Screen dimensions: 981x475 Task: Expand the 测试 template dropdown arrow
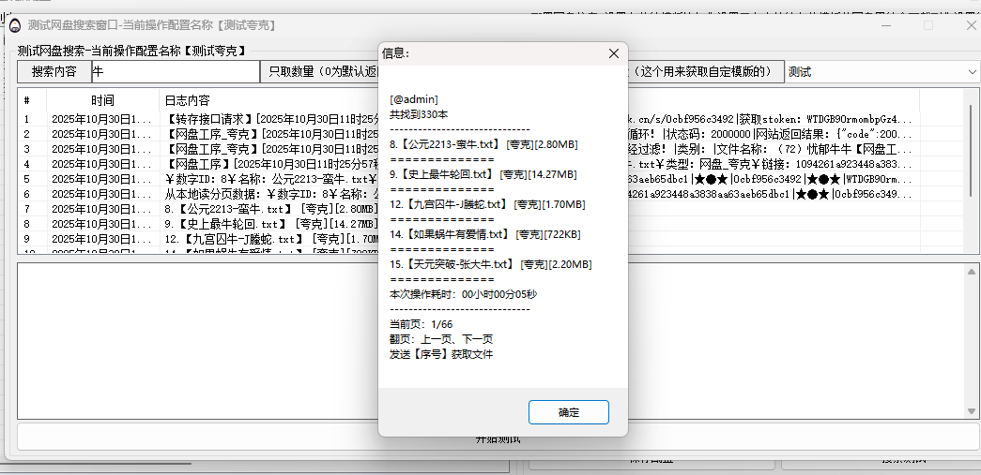(x=969, y=71)
